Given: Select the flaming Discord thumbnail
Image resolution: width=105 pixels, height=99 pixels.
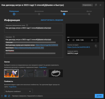Looking at the screenshot, I should 11,73.
